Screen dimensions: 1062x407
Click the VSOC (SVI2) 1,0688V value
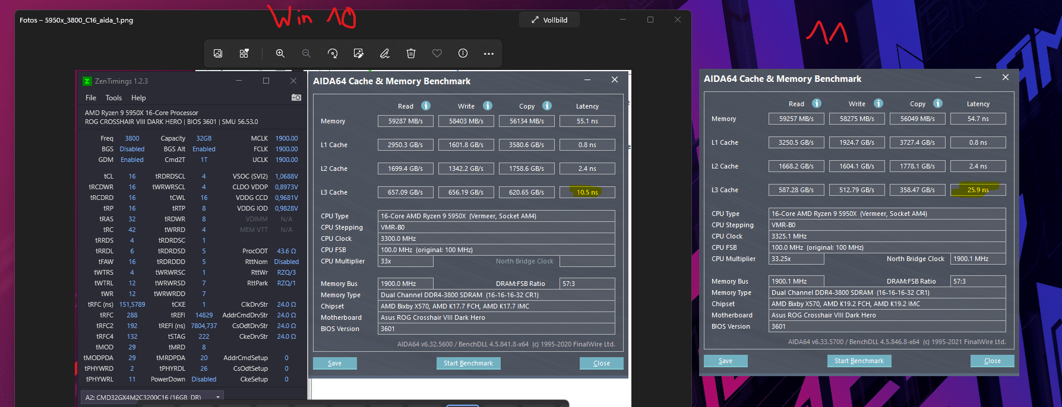(x=286, y=176)
